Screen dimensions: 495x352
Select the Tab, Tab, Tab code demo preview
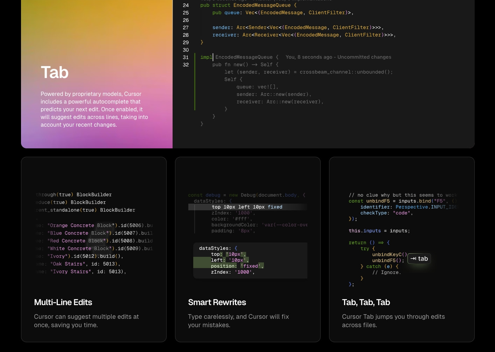point(402,240)
